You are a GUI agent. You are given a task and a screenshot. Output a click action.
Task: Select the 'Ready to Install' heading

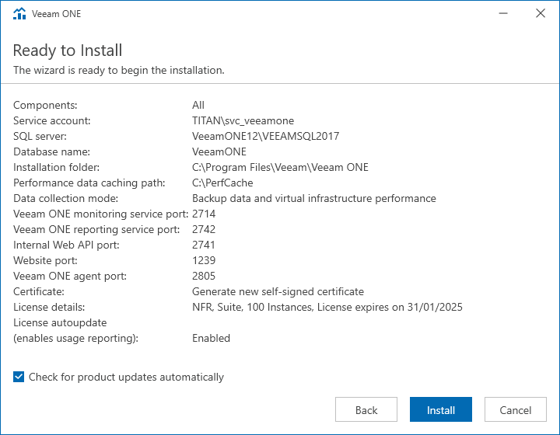click(68, 50)
